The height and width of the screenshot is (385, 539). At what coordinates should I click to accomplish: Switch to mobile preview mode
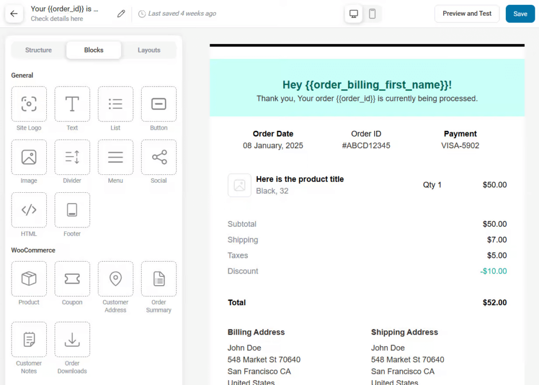[x=372, y=14]
